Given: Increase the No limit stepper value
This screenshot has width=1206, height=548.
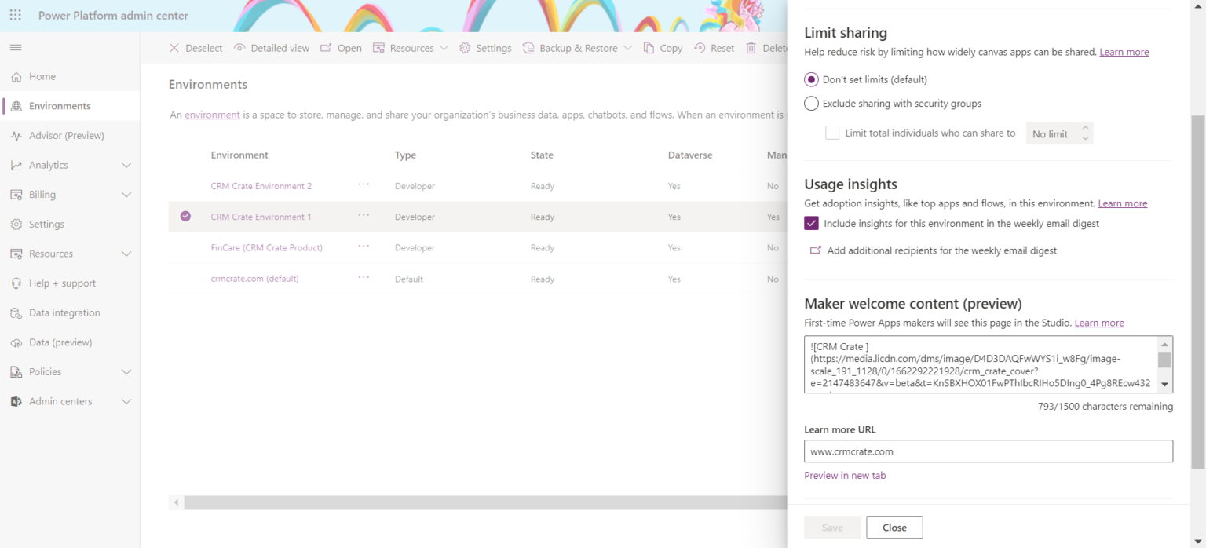Looking at the screenshot, I should [1085, 129].
